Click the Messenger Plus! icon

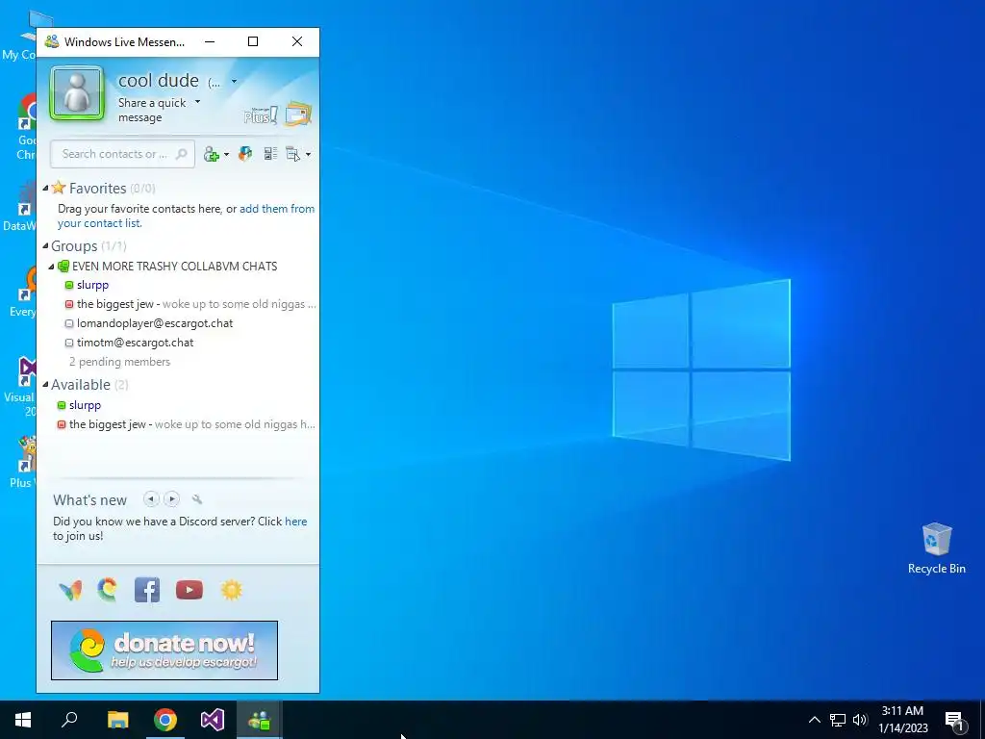(x=261, y=115)
